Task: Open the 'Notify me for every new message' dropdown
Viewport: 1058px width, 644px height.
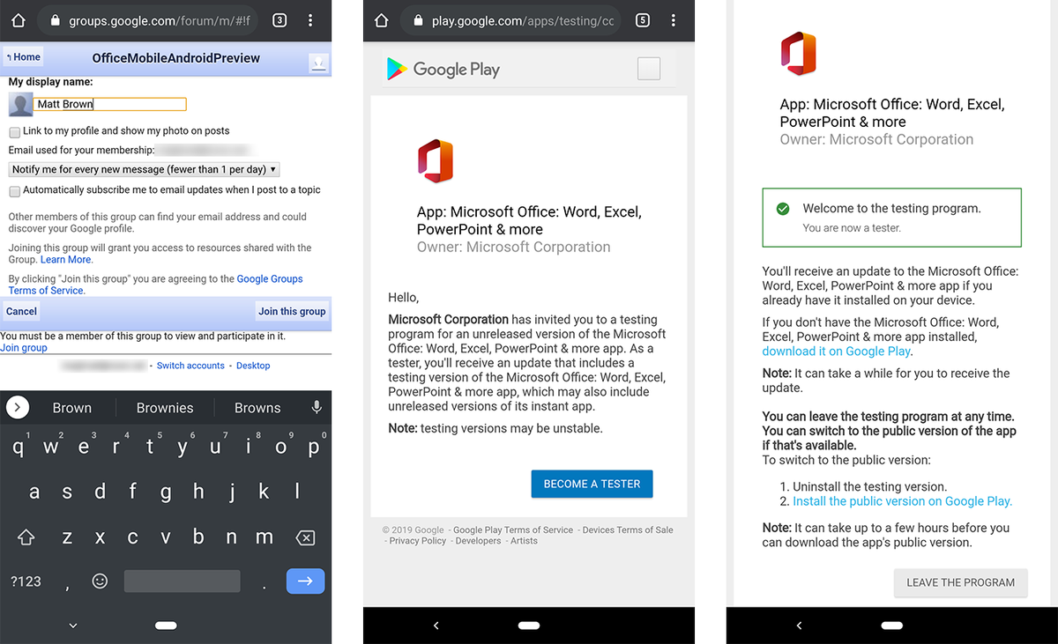Action: 144,169
